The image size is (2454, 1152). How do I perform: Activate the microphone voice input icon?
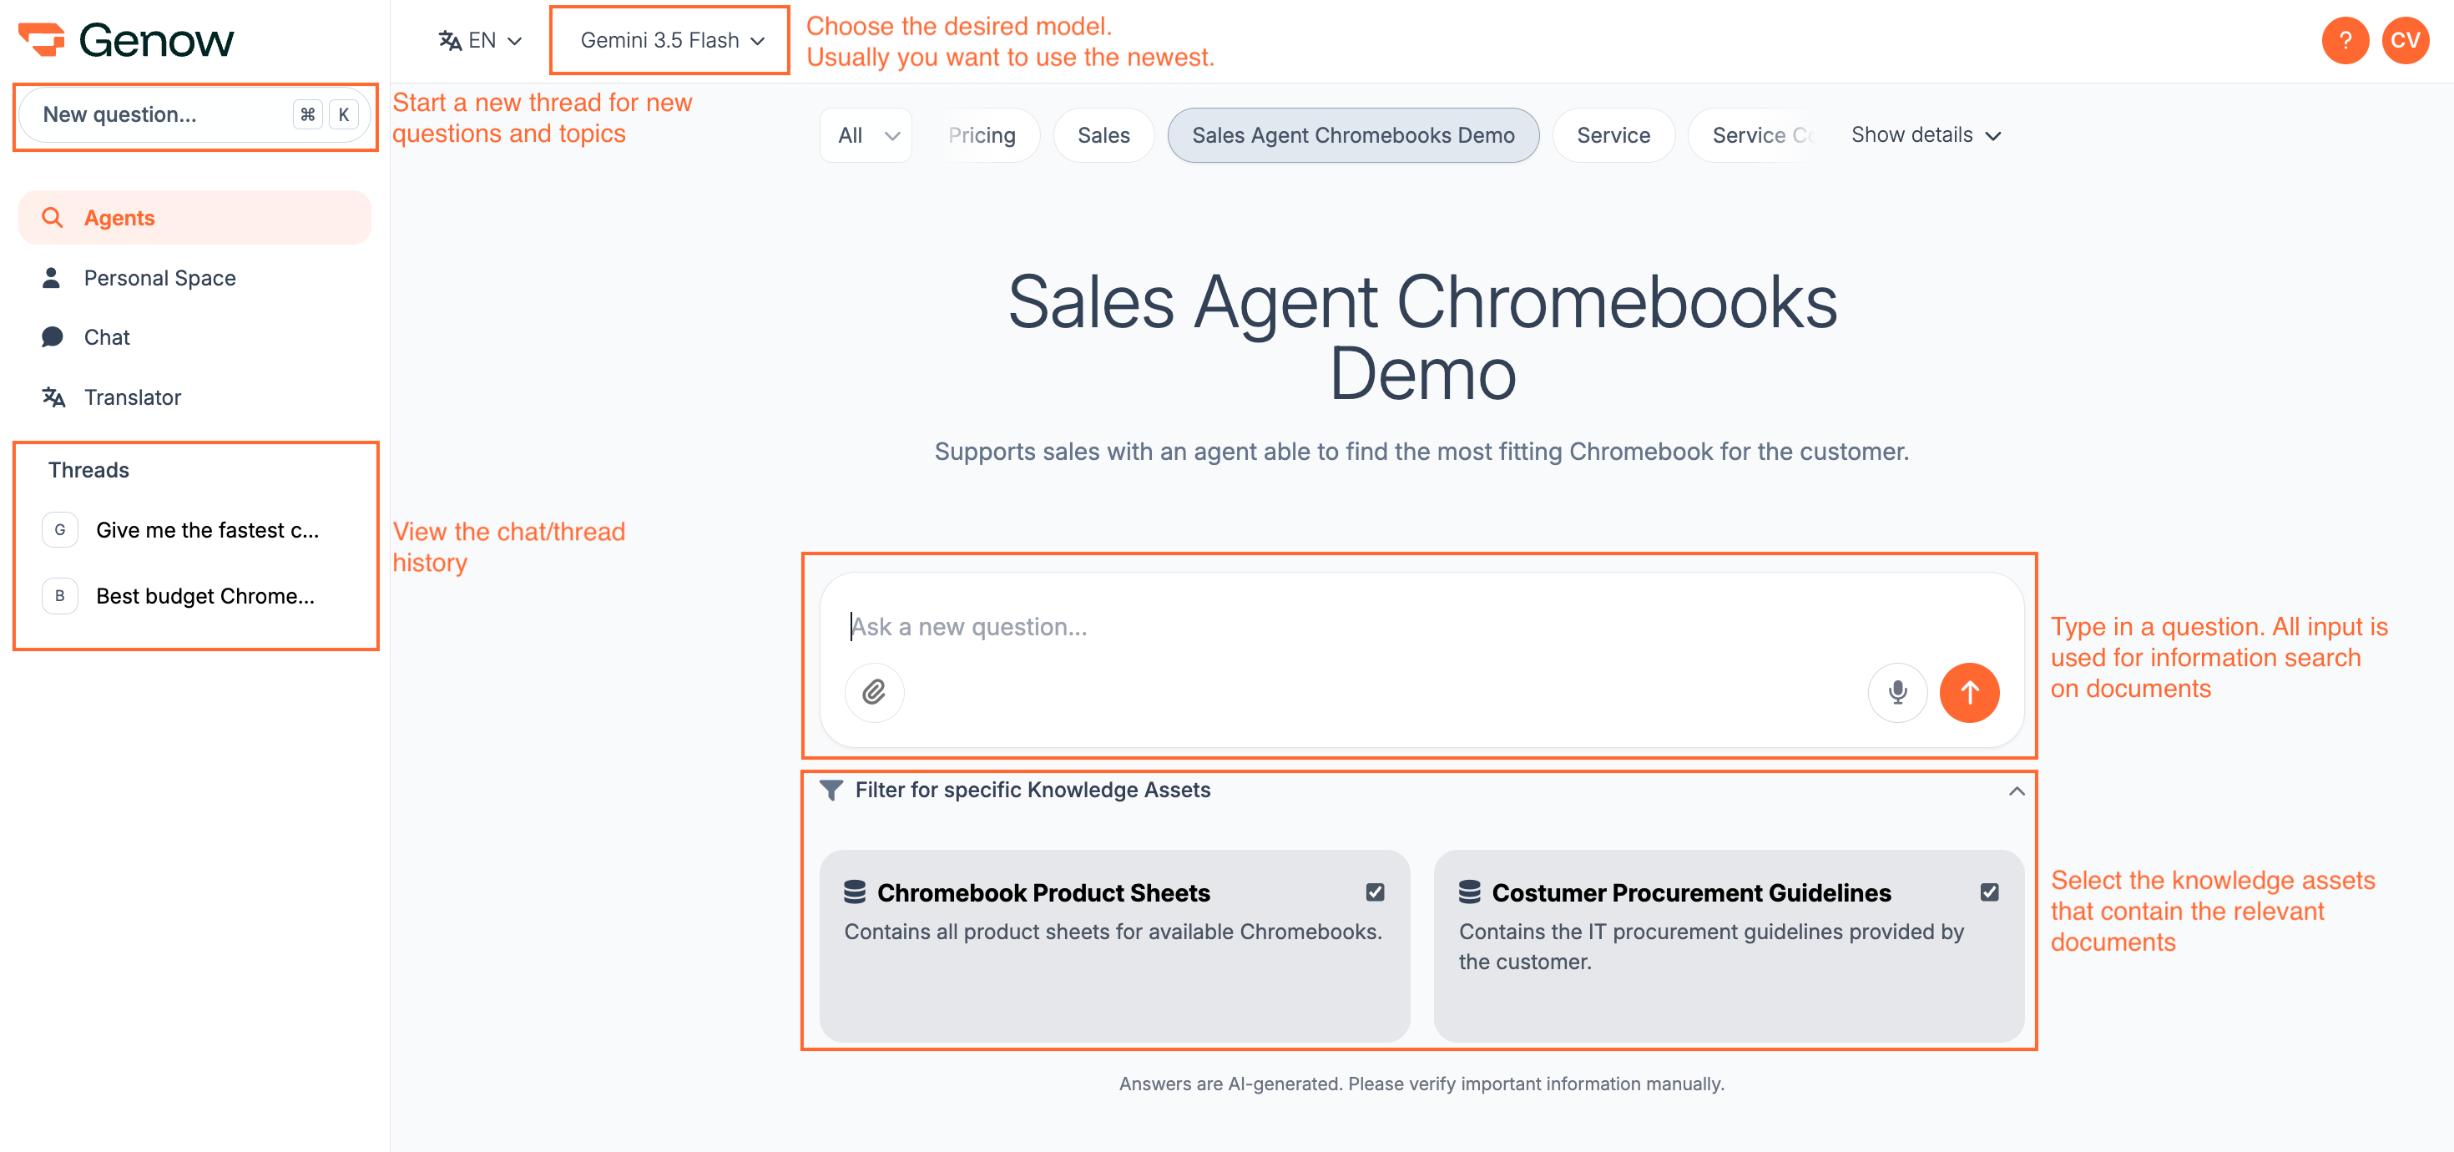tap(1896, 692)
